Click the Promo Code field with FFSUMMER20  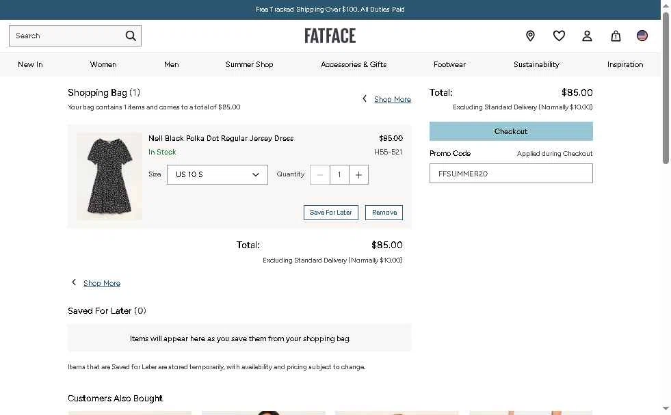(x=511, y=174)
